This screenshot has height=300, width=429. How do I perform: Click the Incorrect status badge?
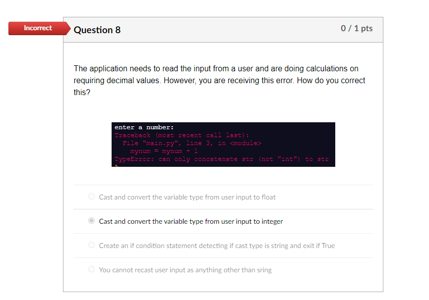pos(37,28)
